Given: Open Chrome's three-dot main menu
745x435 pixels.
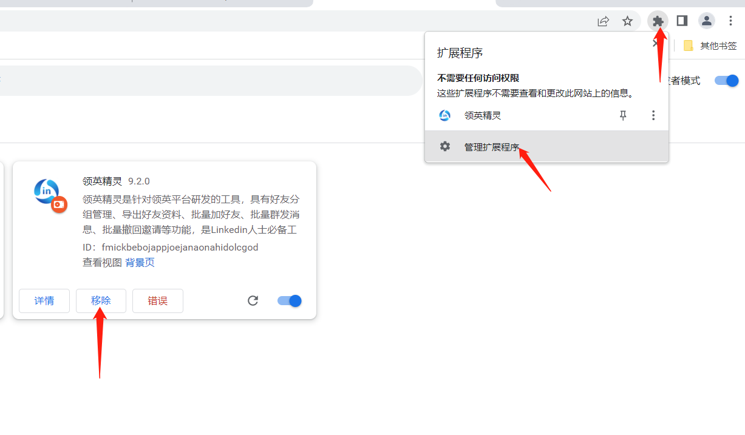Looking at the screenshot, I should (731, 21).
